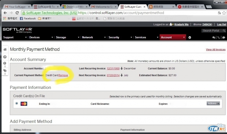This screenshot has height=134, width=227.
Task: Switch to the SoftLayer® Te tab
Action: point(46,7)
